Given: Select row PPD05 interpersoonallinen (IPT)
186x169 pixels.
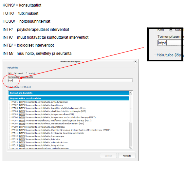Looking at the screenshot, I should pos(43,114).
